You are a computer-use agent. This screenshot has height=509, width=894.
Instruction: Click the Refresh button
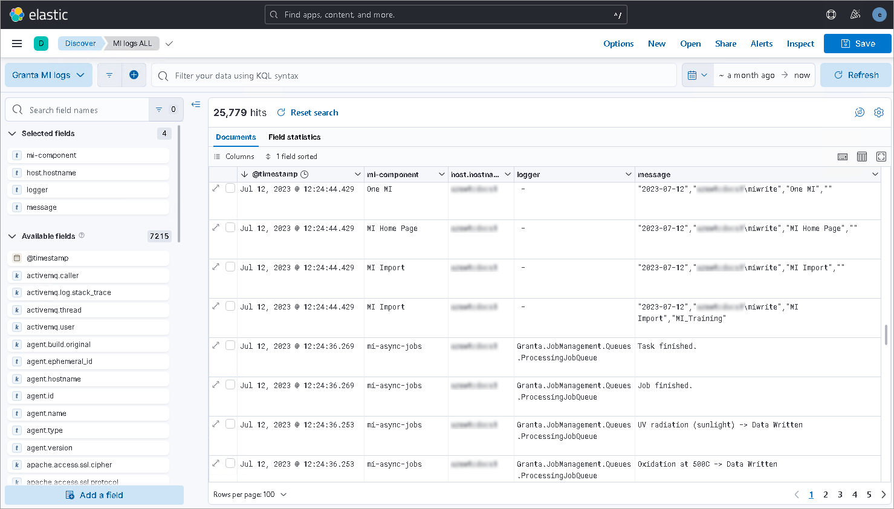point(856,75)
